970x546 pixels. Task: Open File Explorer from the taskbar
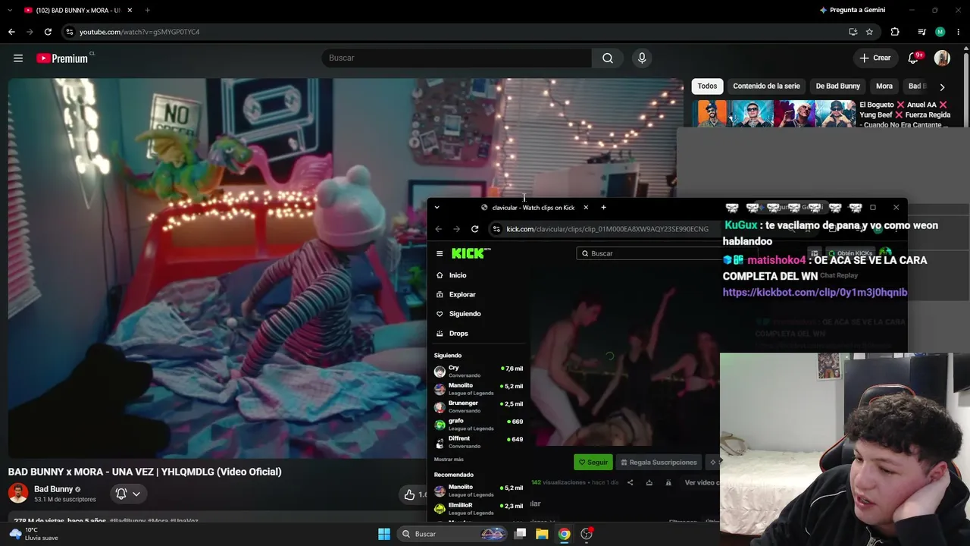[x=542, y=534]
